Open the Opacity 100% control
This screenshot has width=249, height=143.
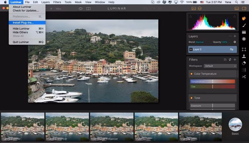coord(224,42)
